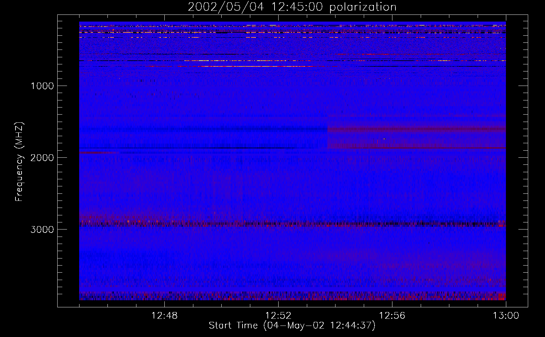545x337 pixels.
Task: Click the 12:56 time tick label
Action: coord(392,316)
